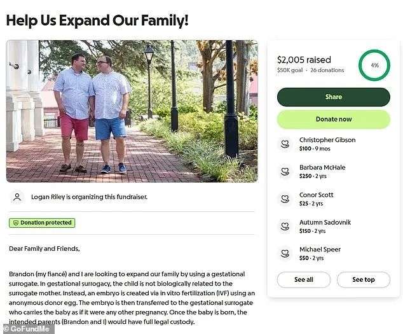Click the Logan Riley organizer text
403x334 pixels.
tap(89, 197)
